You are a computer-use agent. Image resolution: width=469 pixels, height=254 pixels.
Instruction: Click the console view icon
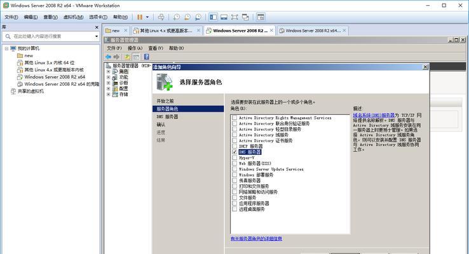261,17
